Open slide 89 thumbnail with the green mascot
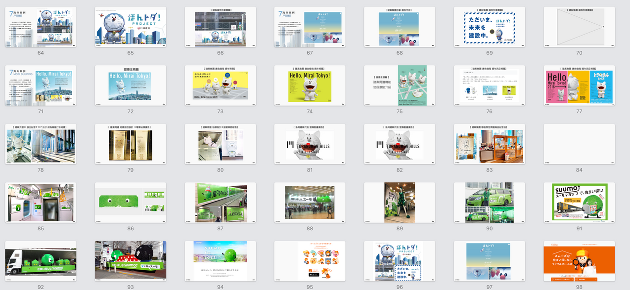630x290 pixels. coord(400,203)
